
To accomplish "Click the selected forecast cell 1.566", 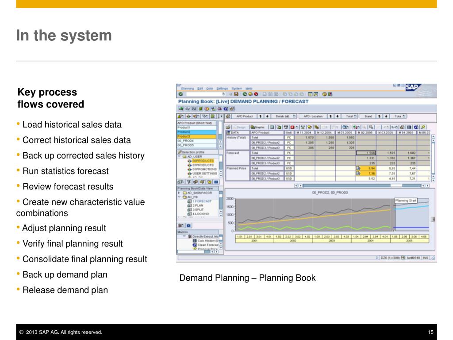I will coord(366,153).
